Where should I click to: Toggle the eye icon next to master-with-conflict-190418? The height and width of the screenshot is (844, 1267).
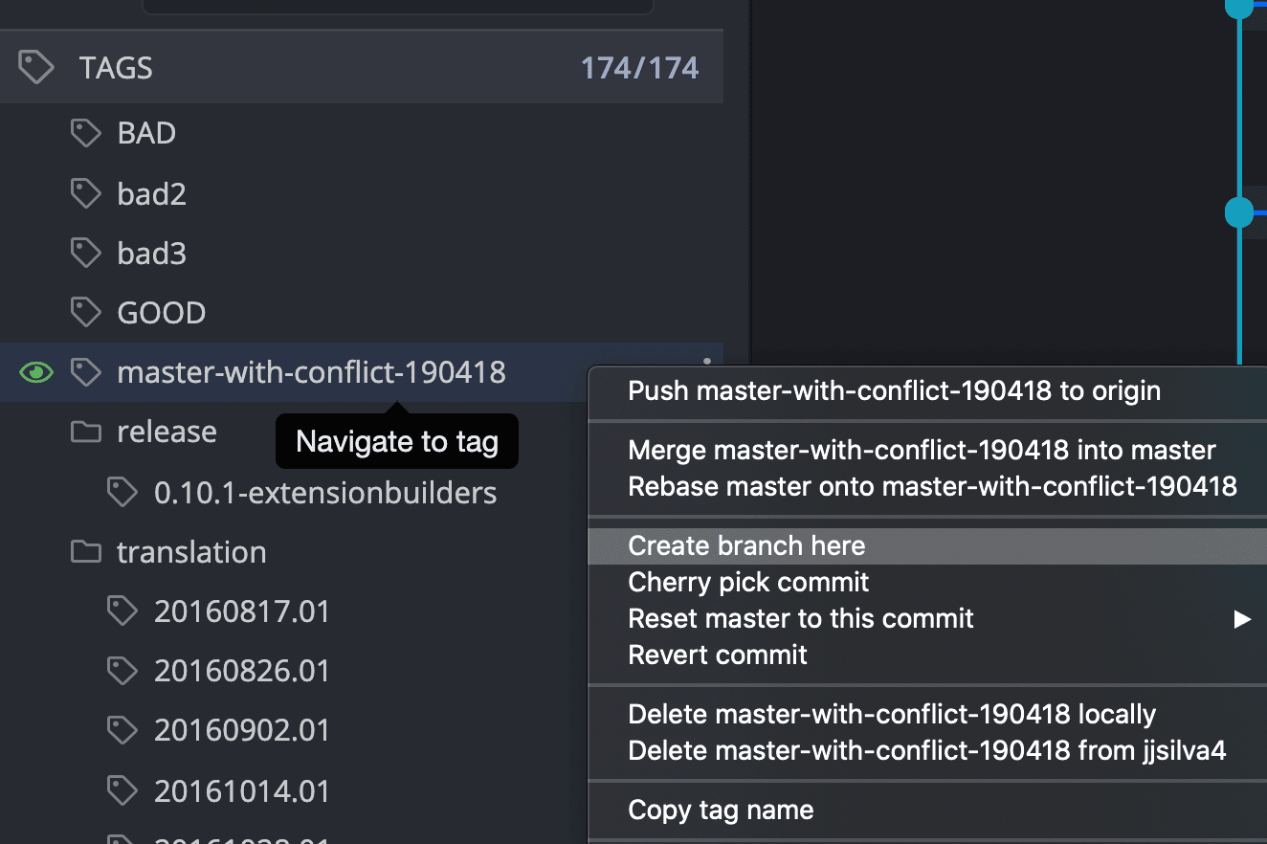(x=35, y=371)
